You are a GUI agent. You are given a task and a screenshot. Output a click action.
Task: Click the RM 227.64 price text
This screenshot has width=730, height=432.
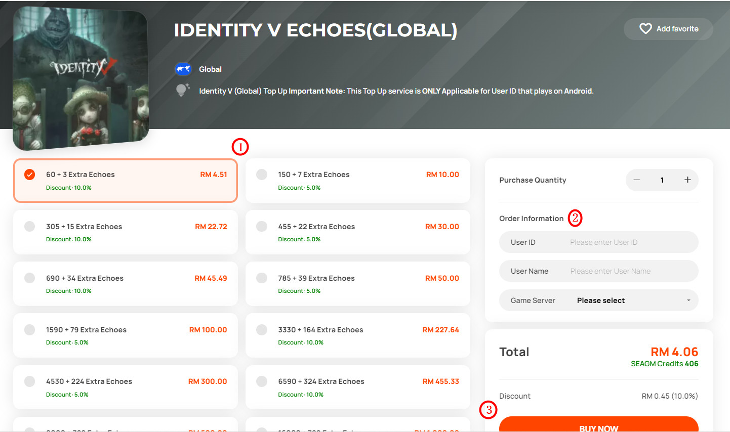[441, 330]
